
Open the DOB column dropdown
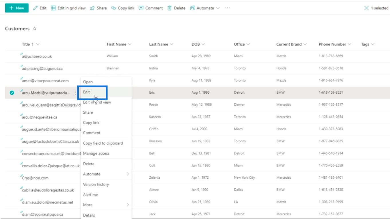203,44
